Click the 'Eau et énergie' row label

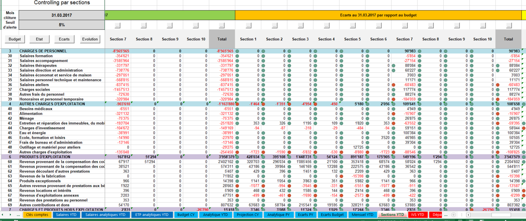33,133
